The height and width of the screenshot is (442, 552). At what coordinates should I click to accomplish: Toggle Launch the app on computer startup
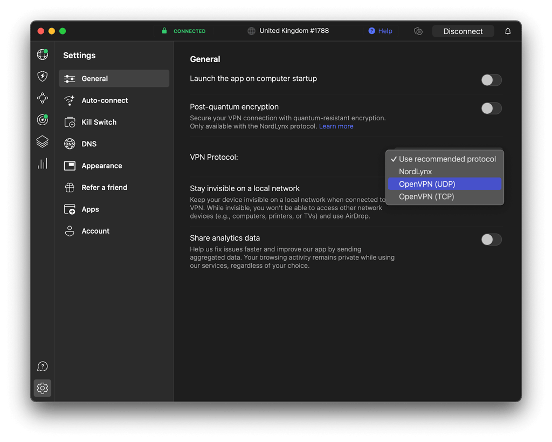491,80
